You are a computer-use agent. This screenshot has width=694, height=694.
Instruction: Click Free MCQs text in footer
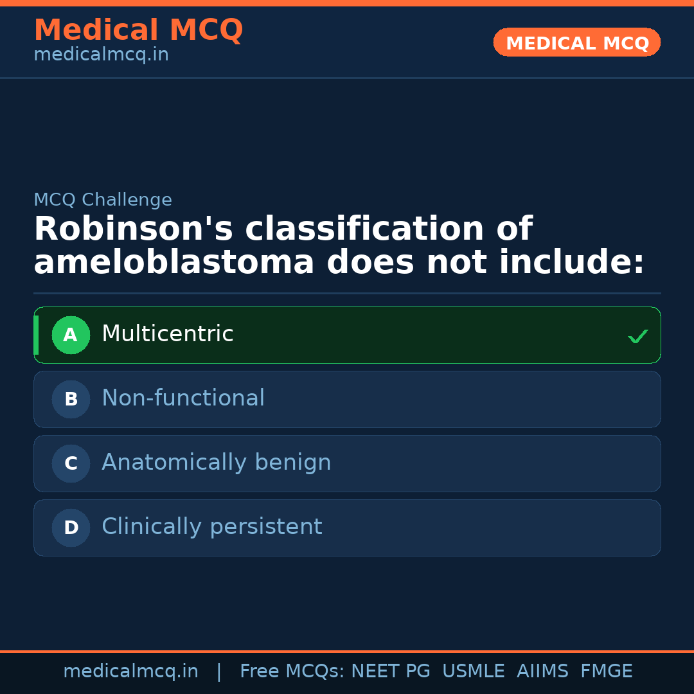292,672
